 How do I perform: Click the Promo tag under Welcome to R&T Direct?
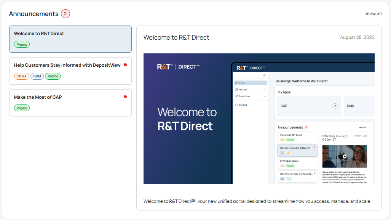tap(22, 45)
